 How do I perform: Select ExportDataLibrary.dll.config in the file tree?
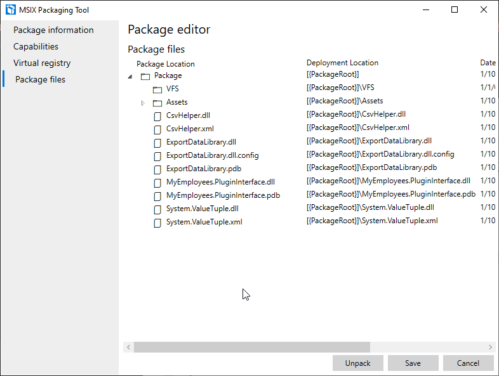[212, 155]
